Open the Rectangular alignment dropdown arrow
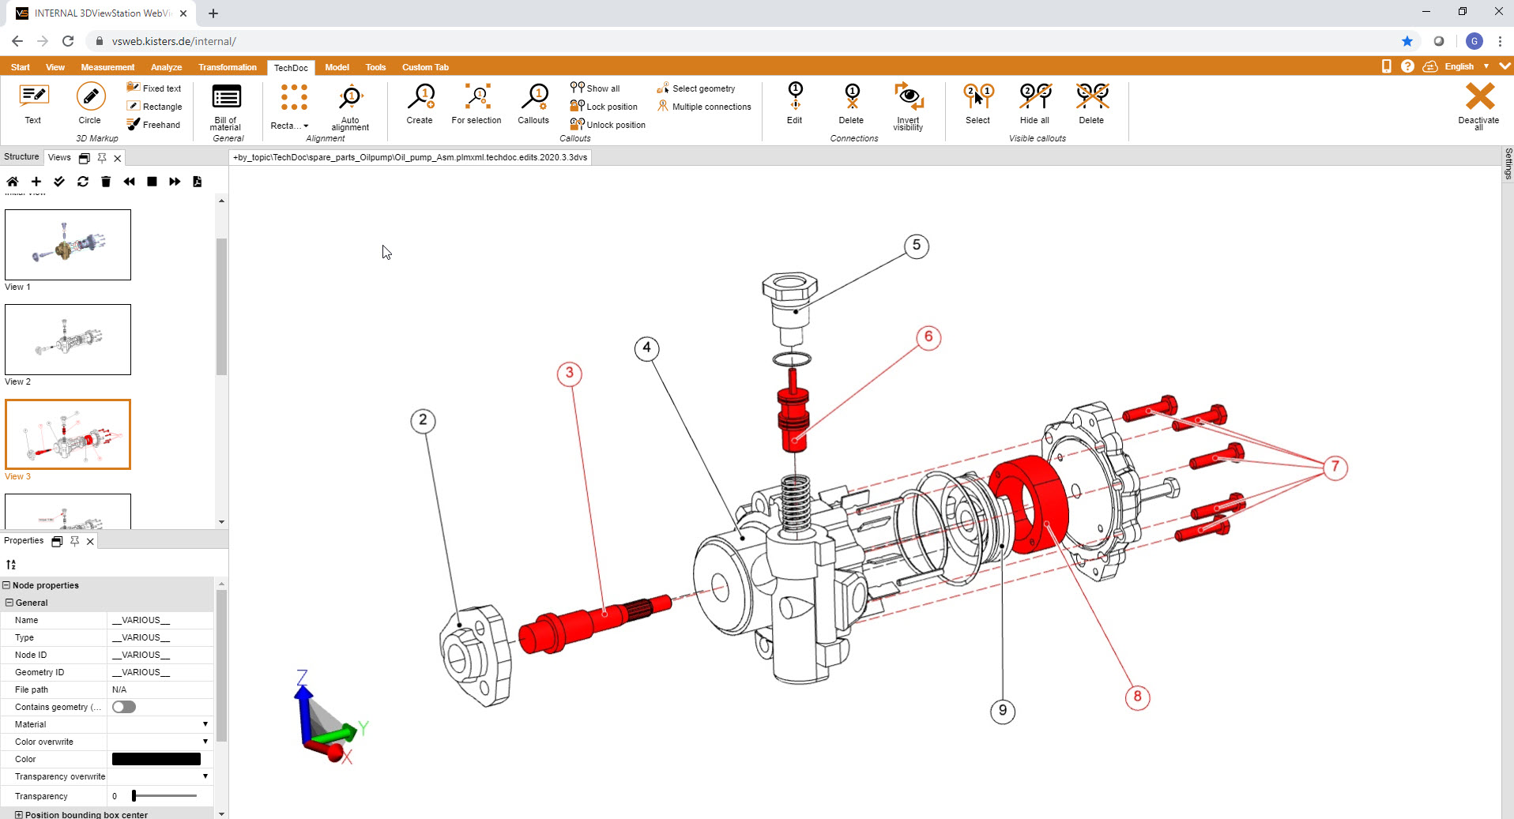This screenshot has height=819, width=1514. pos(307,126)
